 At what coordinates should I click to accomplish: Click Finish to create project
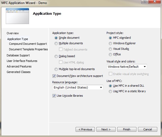pyautogui.click(x=127, y=129)
